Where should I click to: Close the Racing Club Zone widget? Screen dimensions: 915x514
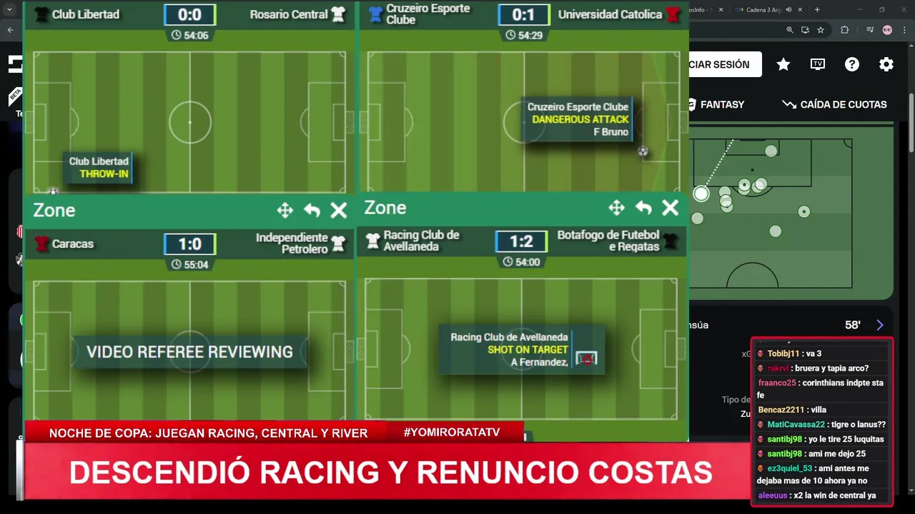tap(670, 208)
